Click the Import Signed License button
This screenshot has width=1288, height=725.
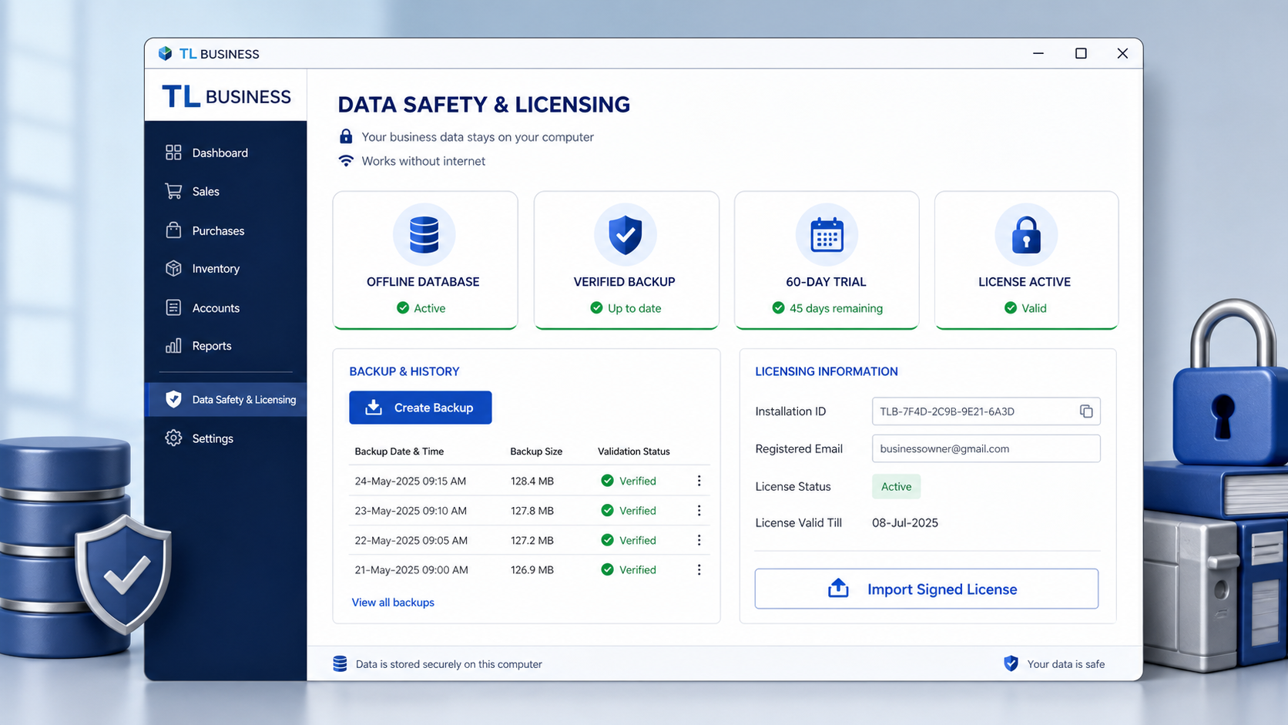point(927,589)
